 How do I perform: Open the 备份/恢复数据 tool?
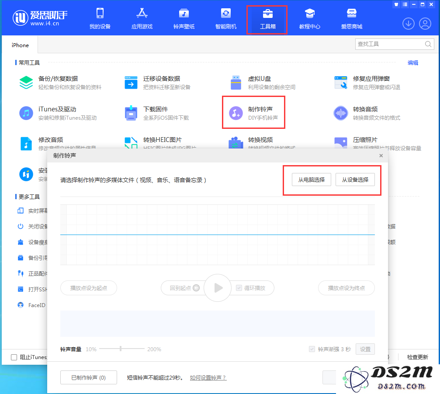pos(60,83)
